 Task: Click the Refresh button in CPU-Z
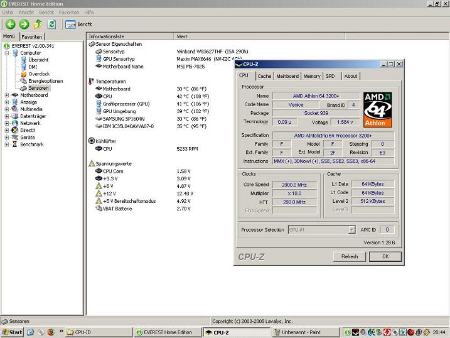[350, 256]
